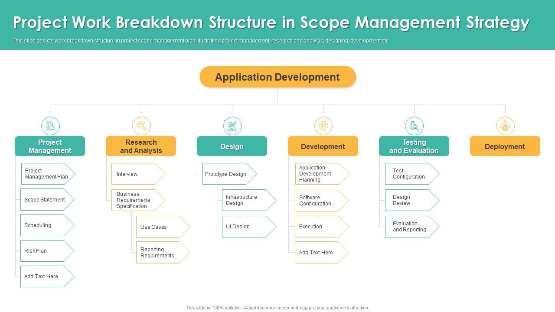Select the Deployment heading box
555x312 pixels.
pos(505,146)
